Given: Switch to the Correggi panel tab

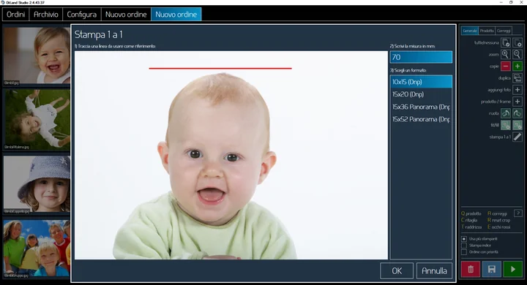Looking at the screenshot, I should click(504, 31).
